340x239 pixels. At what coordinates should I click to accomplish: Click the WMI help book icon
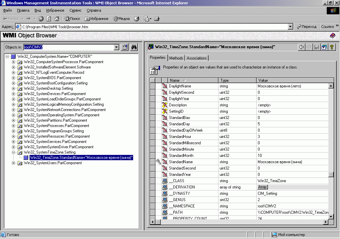pos(332,35)
